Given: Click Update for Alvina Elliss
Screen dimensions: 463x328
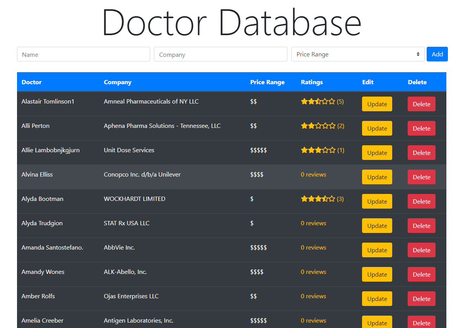Looking at the screenshot, I should (x=377, y=177).
